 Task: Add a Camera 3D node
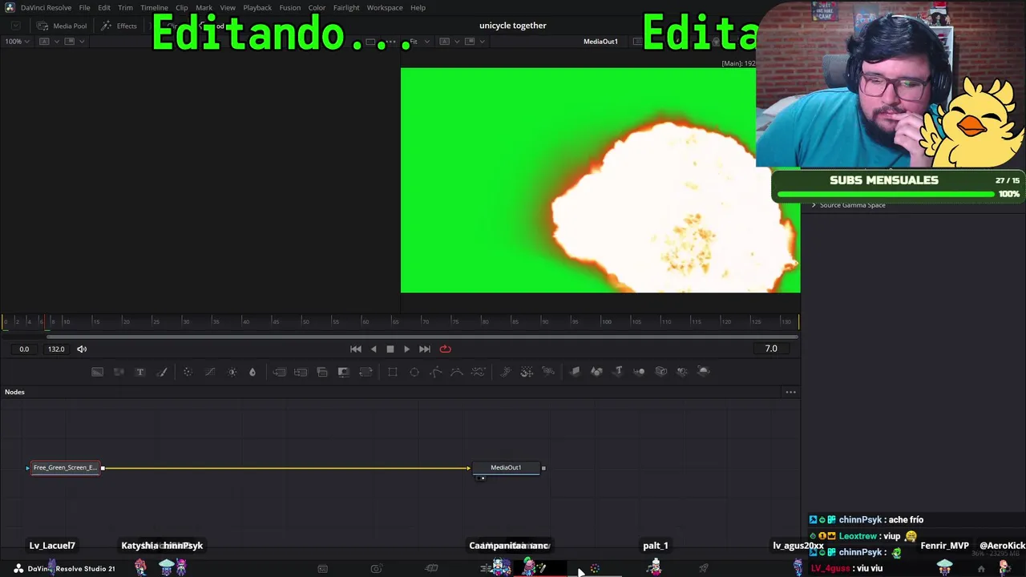[661, 371]
